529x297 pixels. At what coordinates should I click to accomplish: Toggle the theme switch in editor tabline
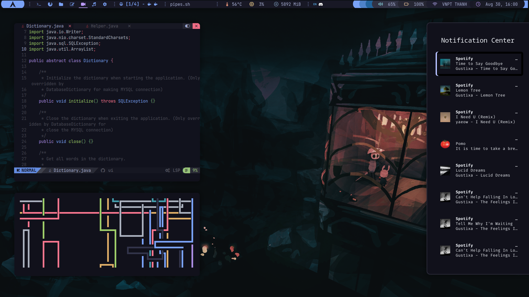tap(187, 26)
